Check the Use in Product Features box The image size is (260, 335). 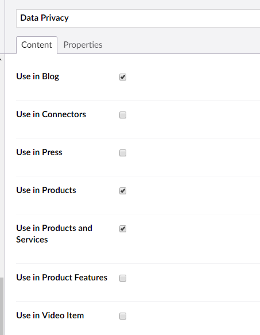123,278
